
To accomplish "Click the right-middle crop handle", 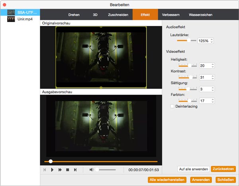I will [x=146, y=57].
